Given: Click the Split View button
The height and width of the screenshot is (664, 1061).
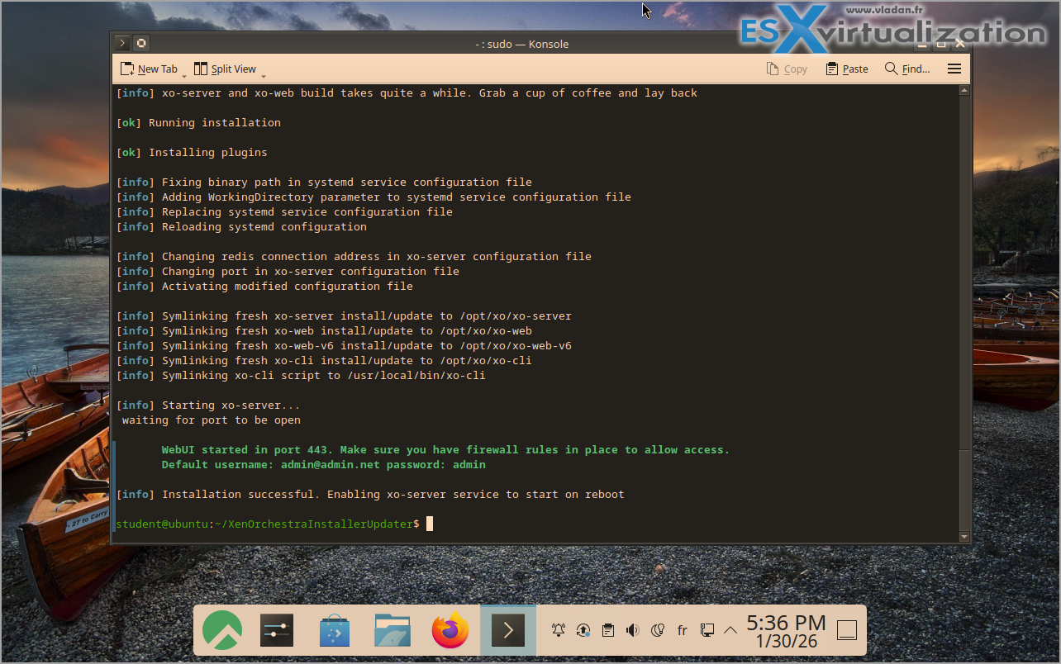Looking at the screenshot, I should (x=225, y=69).
